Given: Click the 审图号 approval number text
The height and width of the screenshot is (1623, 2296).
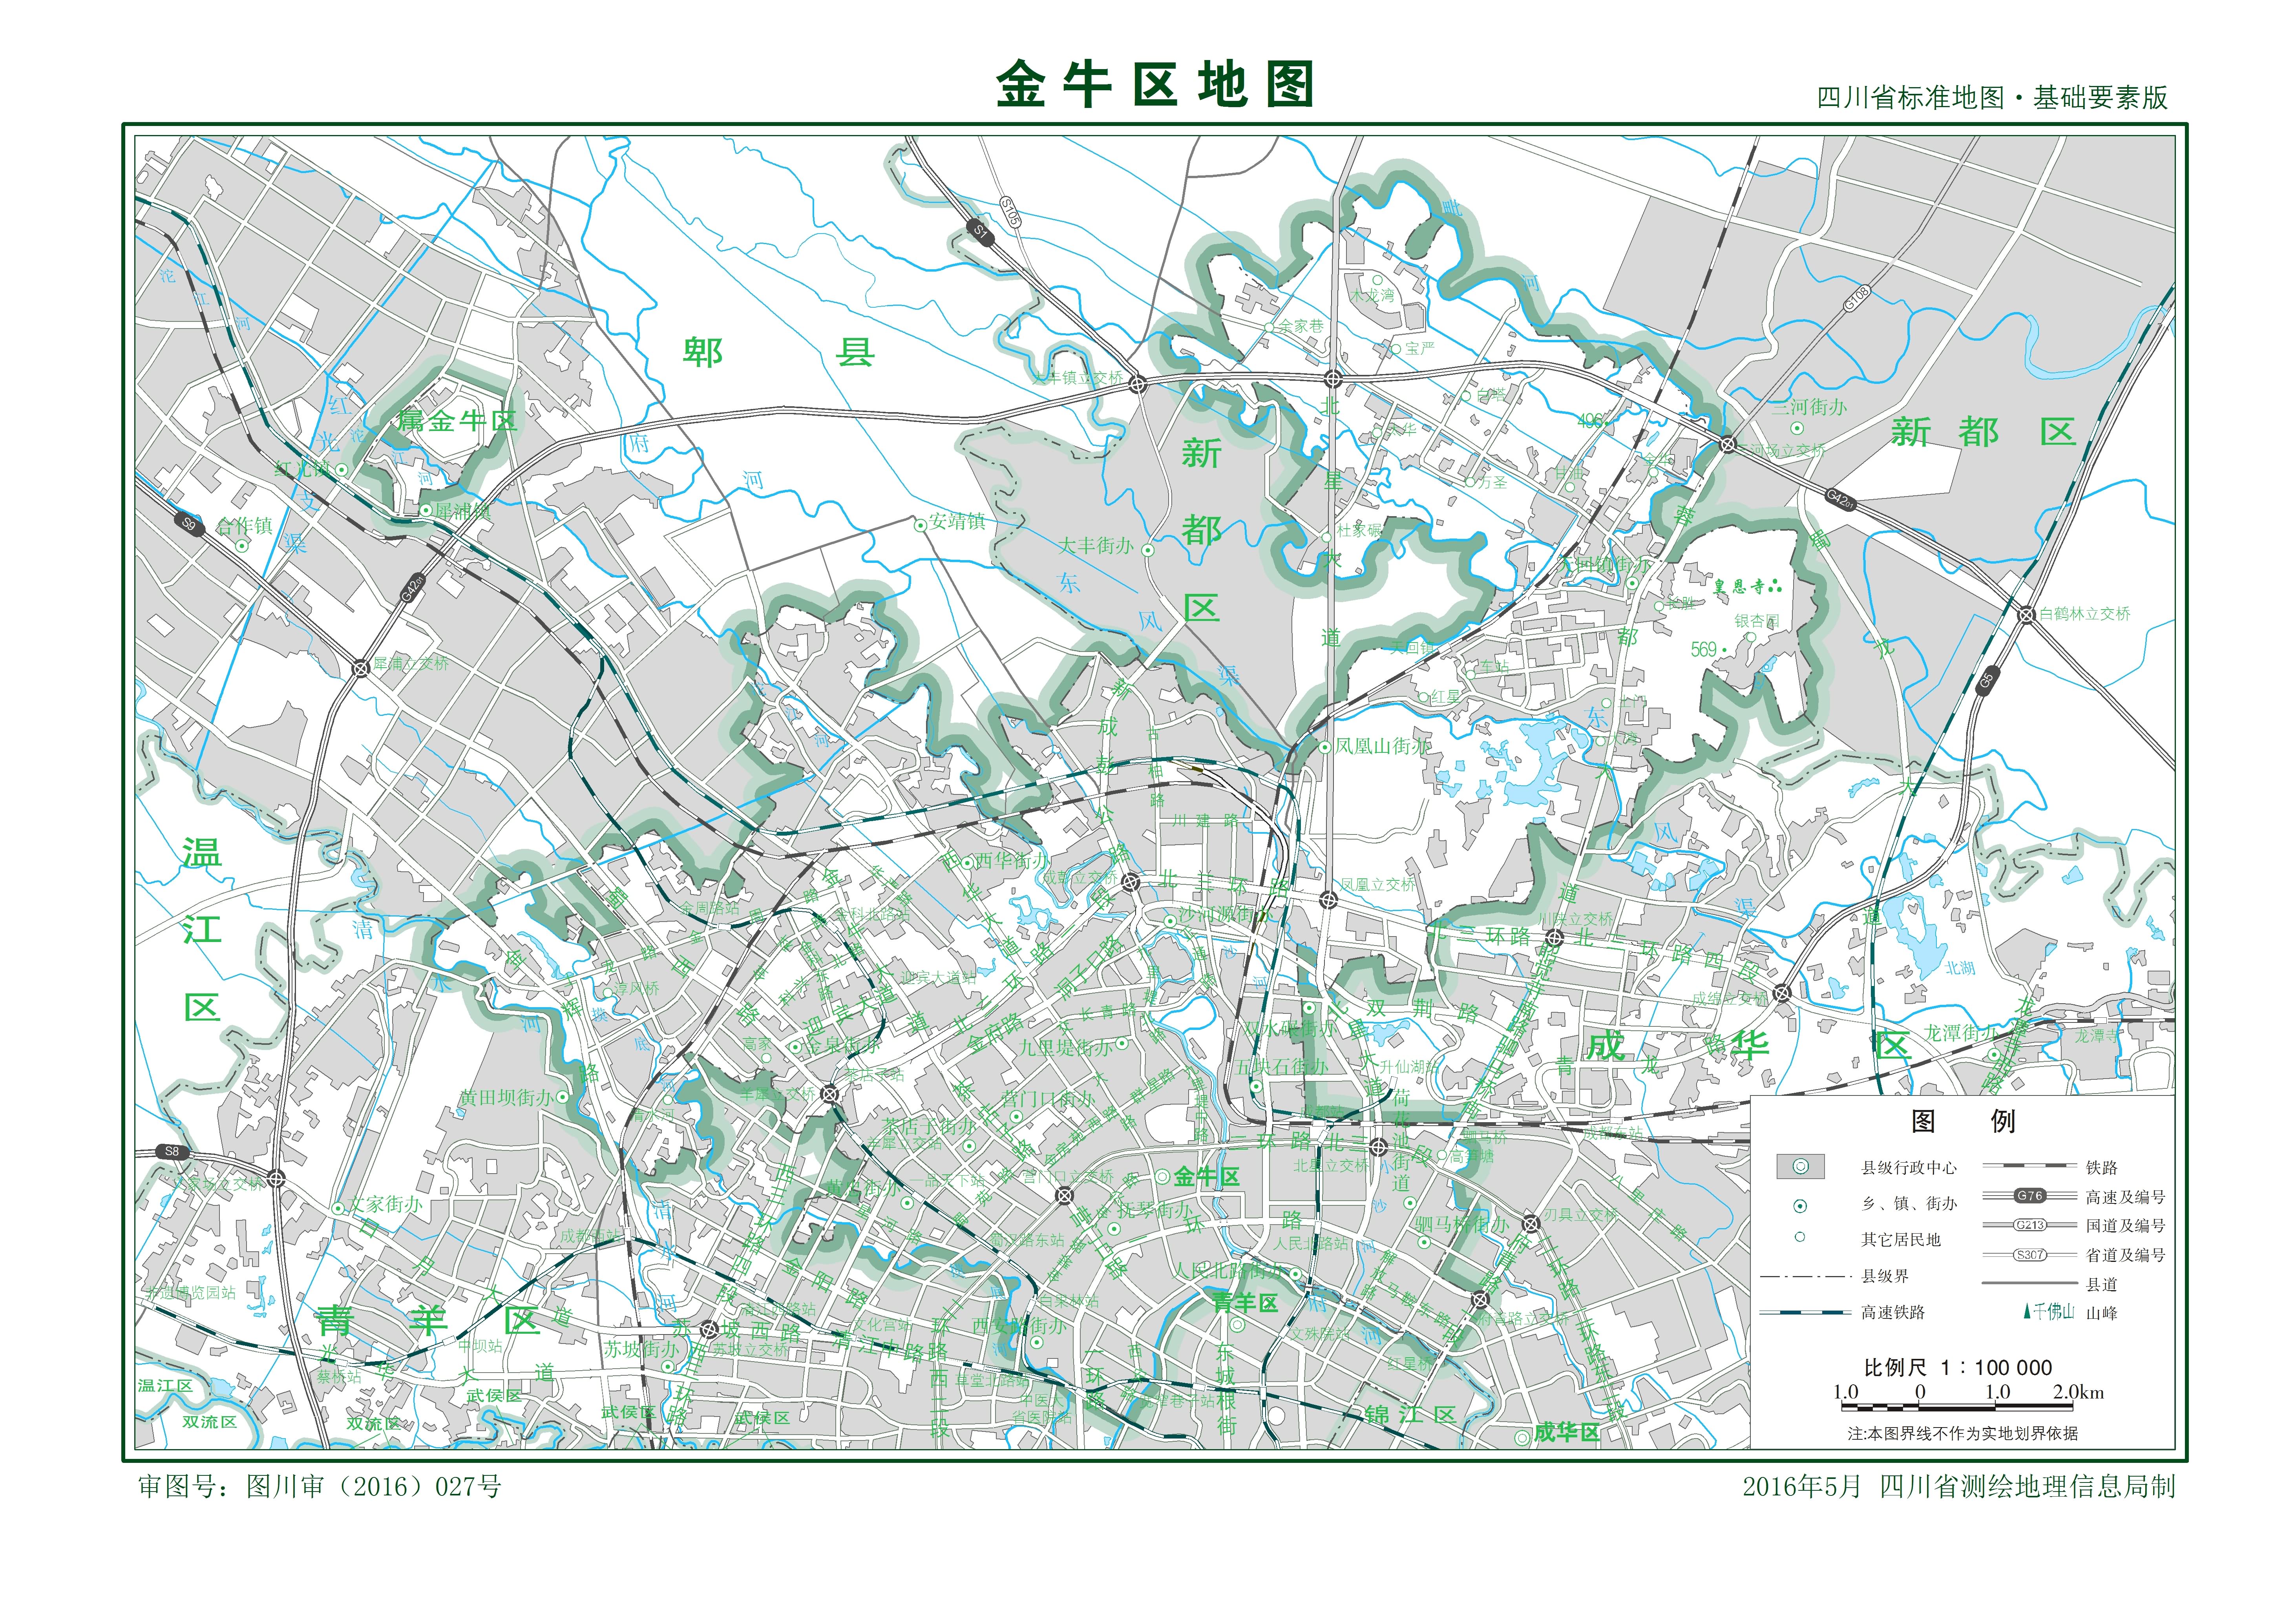Looking at the screenshot, I should tap(320, 1487).
